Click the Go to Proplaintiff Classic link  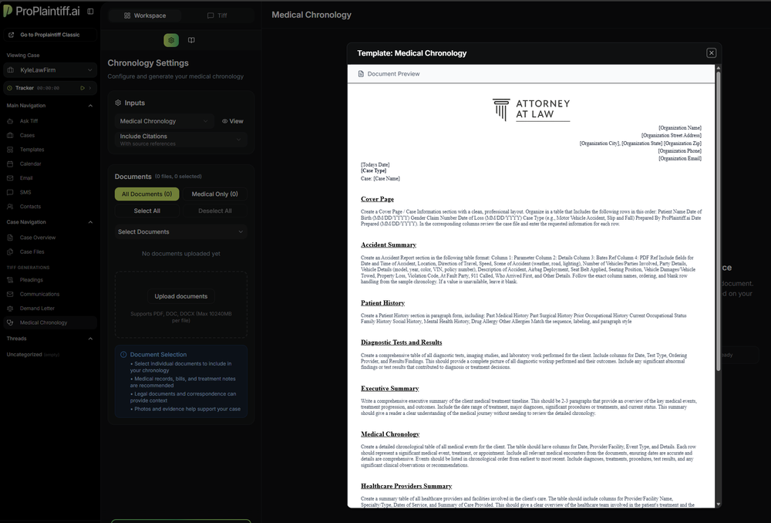pyautogui.click(x=49, y=35)
